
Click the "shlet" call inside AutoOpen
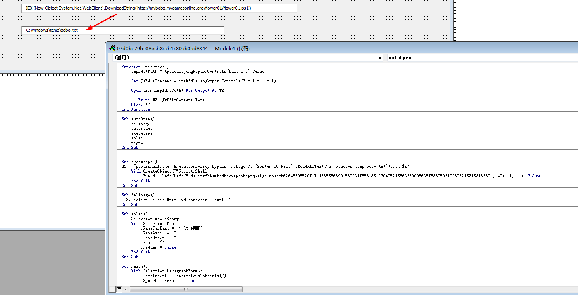click(x=137, y=138)
